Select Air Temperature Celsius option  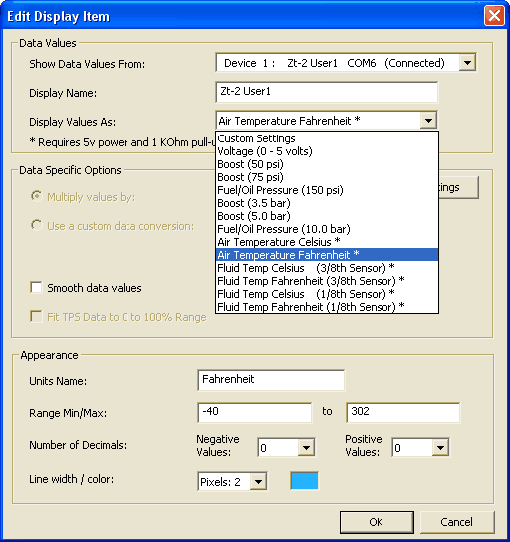coord(327,242)
